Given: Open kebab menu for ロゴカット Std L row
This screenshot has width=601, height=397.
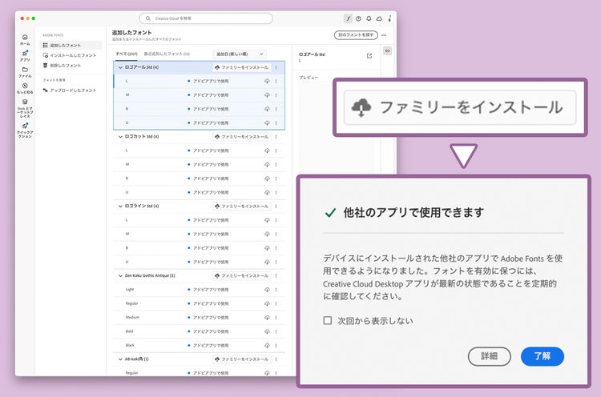Looking at the screenshot, I should [x=276, y=150].
